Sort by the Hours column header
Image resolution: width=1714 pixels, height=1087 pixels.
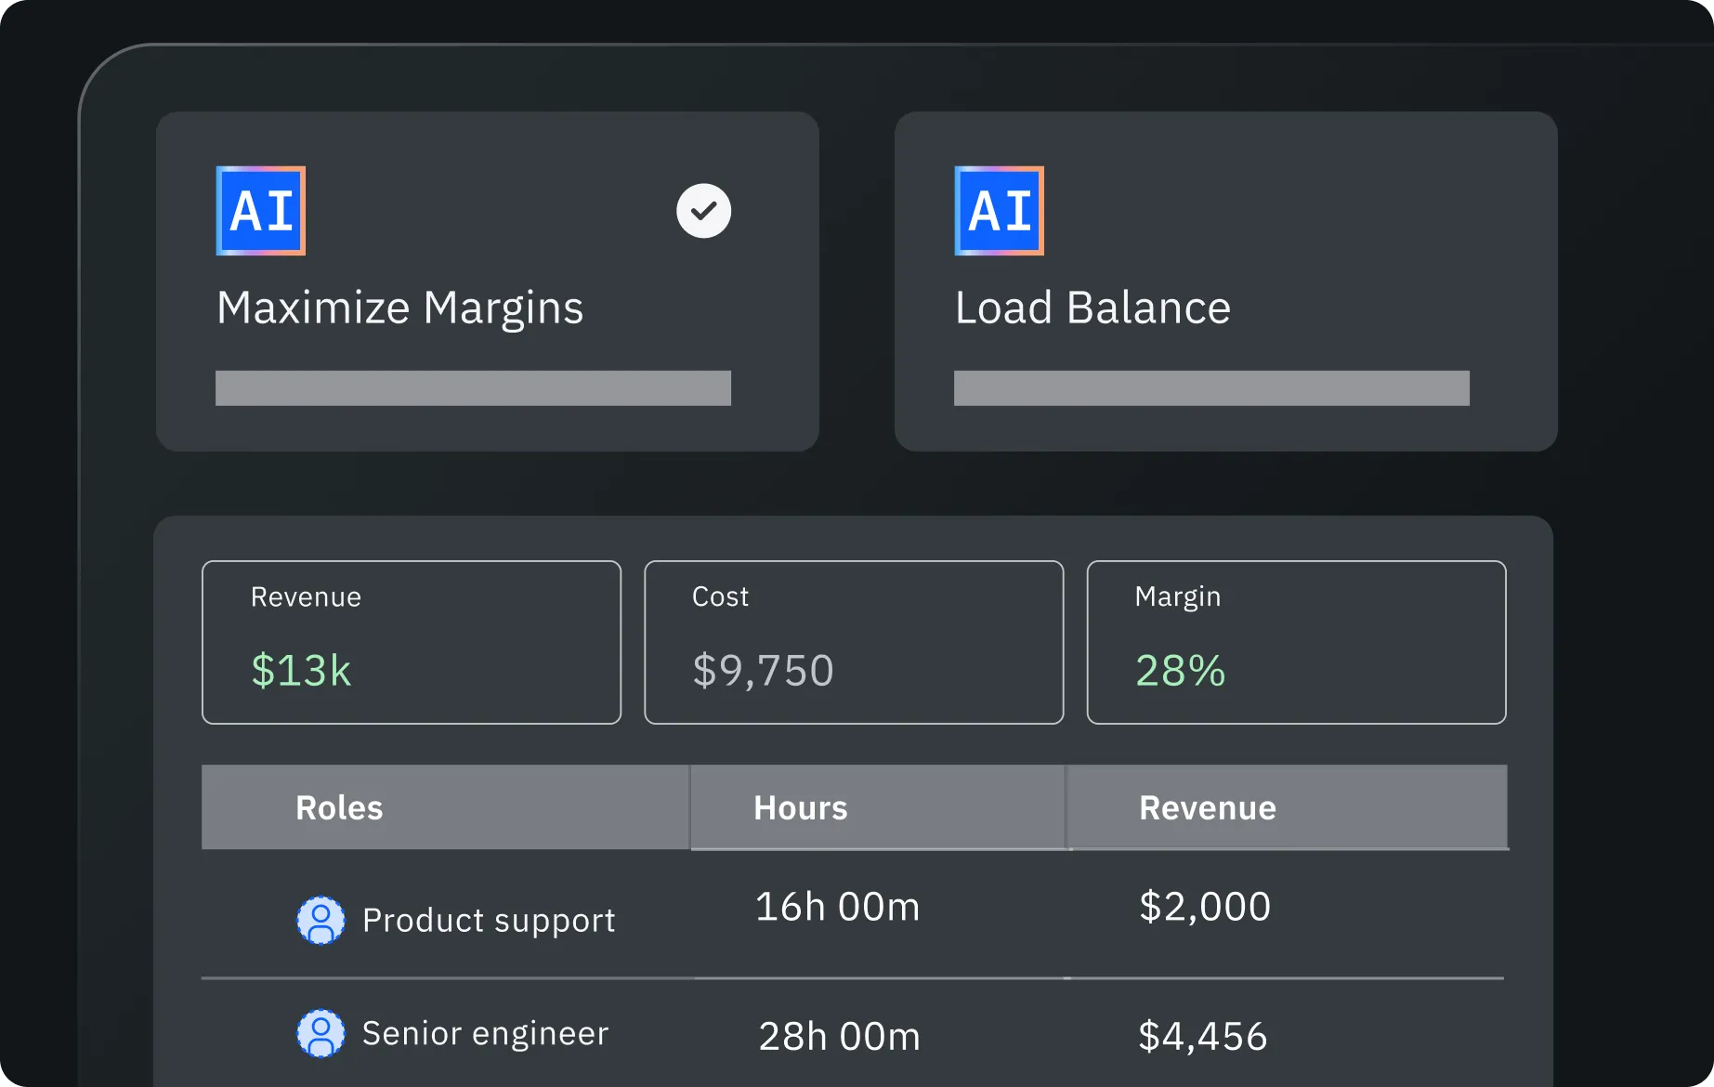tap(878, 807)
